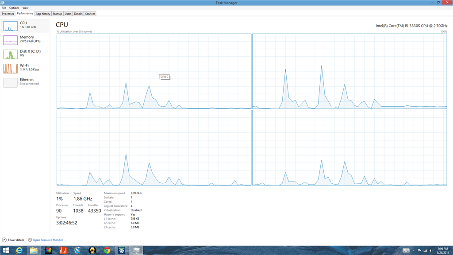
Task: Click the 100% label above the graphs
Action: (444, 31)
